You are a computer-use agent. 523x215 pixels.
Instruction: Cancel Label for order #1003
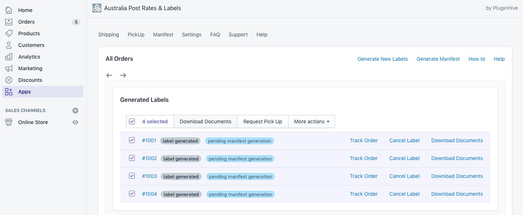click(x=404, y=176)
